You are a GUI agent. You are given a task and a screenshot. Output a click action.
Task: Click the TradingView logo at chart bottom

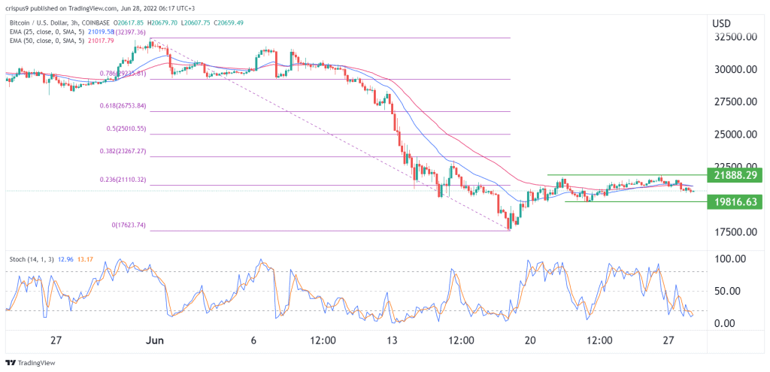click(x=30, y=363)
